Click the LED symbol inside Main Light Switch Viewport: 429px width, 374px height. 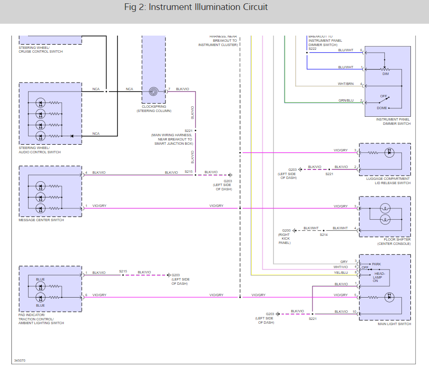tap(390, 297)
